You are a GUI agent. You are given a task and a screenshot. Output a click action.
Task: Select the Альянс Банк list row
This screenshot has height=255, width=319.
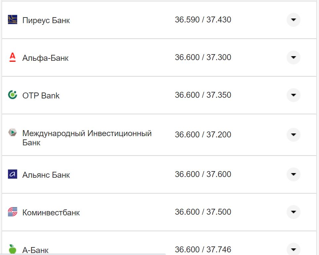(46, 175)
